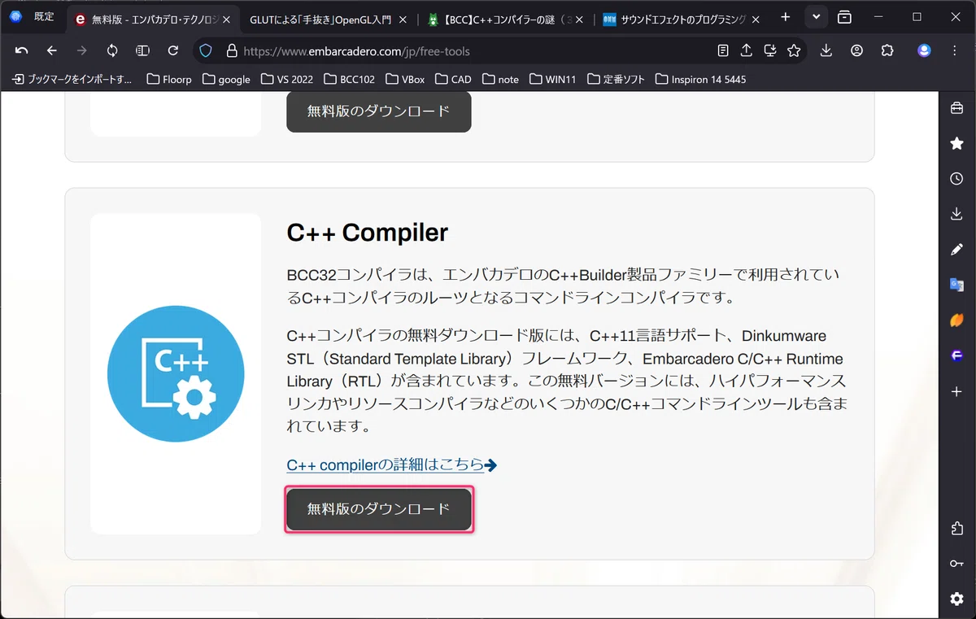Open the note bookmarks folder

(501, 79)
